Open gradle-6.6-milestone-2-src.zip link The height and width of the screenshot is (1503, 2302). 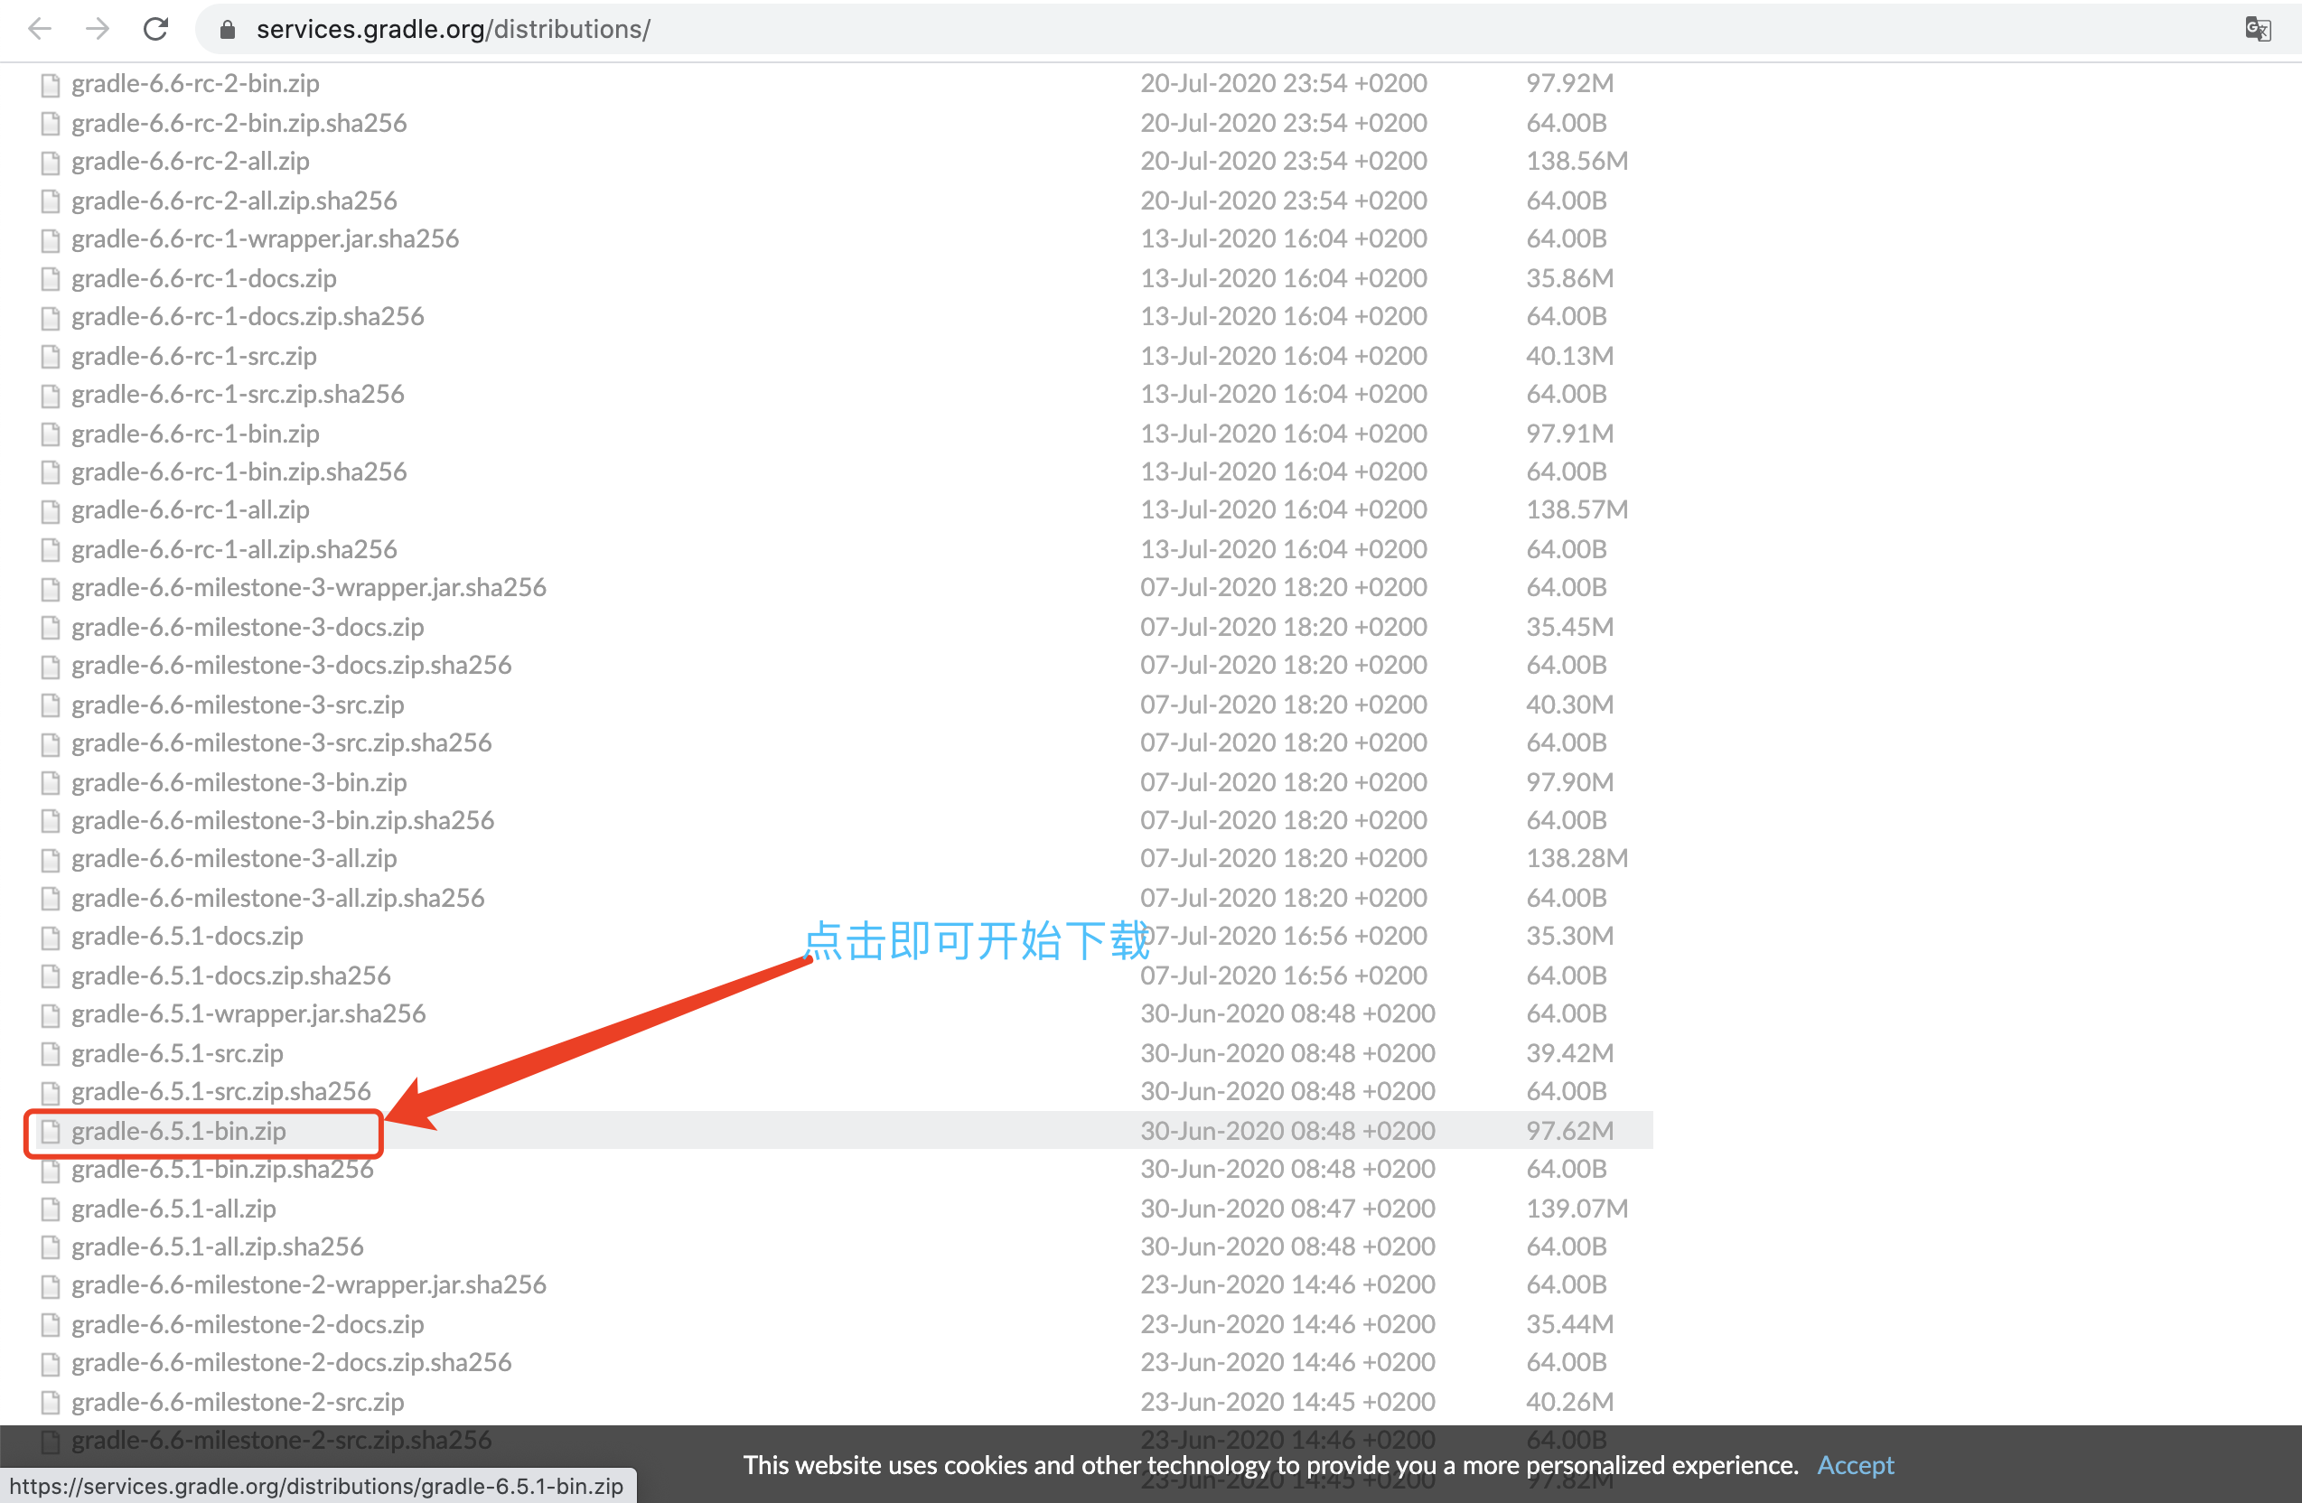click(238, 1402)
